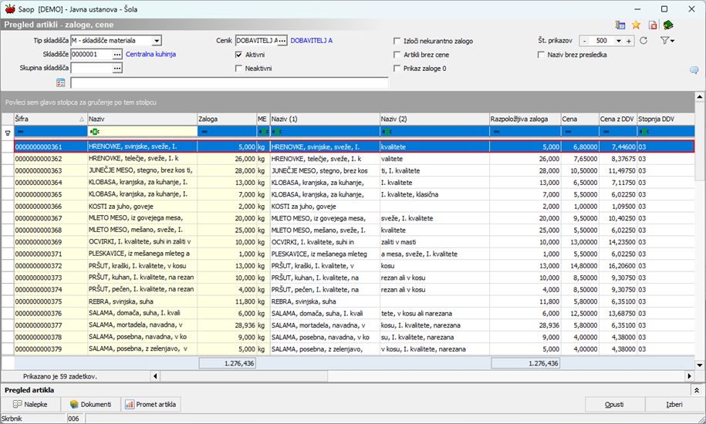
Task: Click the Nalepke button
Action: (31, 404)
